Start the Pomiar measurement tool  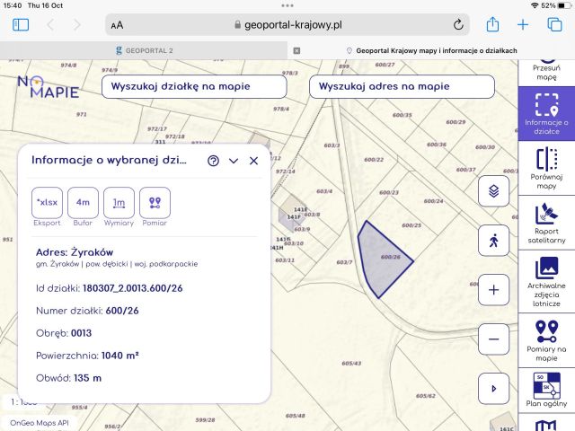(155, 202)
